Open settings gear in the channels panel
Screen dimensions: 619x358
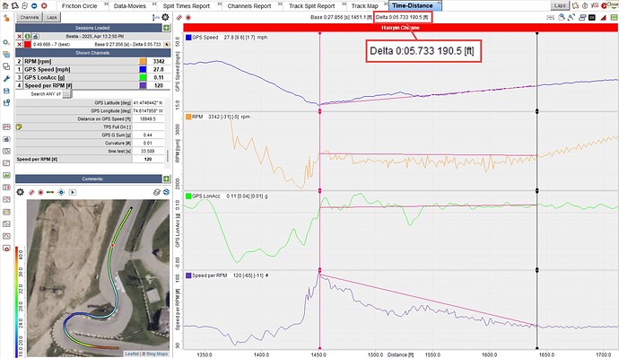[165, 17]
